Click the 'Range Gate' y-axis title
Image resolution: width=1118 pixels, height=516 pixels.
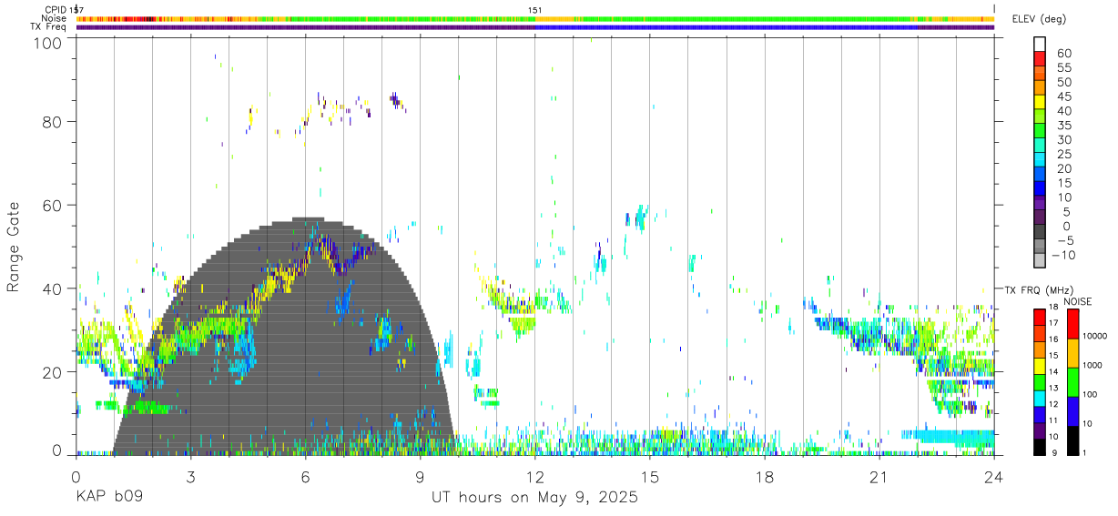(x=14, y=246)
